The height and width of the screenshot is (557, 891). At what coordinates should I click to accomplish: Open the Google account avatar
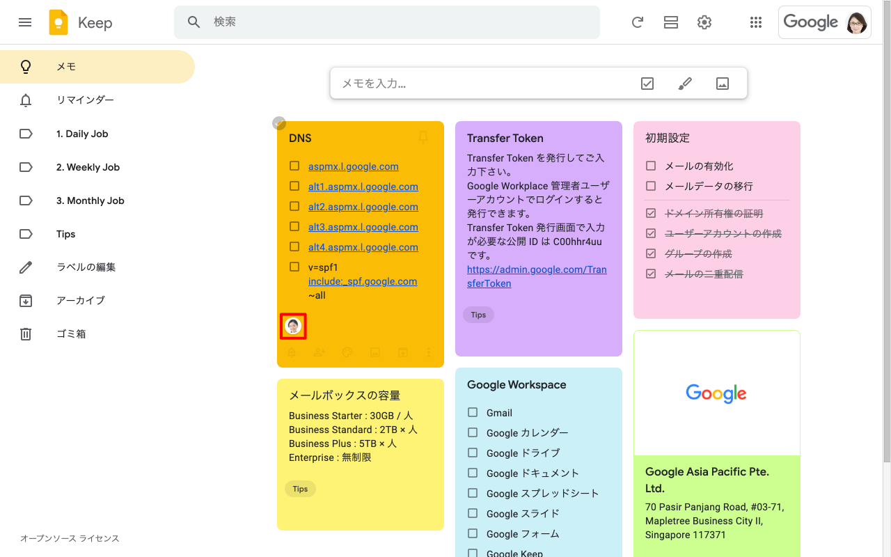coord(857,22)
